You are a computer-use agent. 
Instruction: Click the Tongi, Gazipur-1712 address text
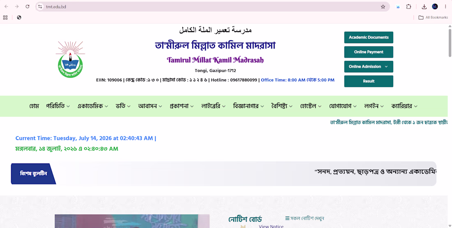(215, 70)
